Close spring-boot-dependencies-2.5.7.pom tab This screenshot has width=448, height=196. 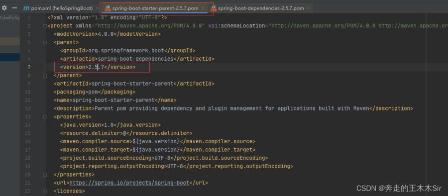(308, 8)
